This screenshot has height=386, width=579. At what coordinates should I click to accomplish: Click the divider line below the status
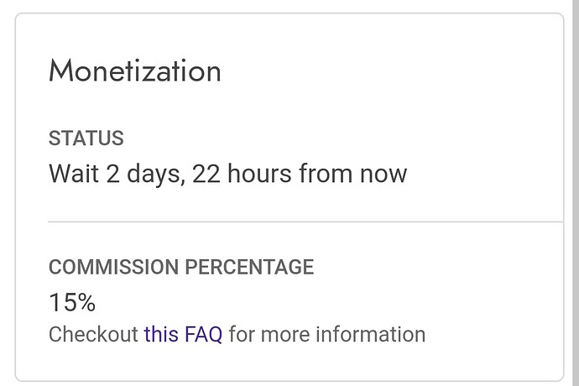pyautogui.click(x=305, y=222)
